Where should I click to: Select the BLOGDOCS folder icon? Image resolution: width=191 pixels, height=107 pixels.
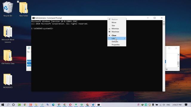[x=8, y=81]
